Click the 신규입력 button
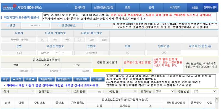 98,79
